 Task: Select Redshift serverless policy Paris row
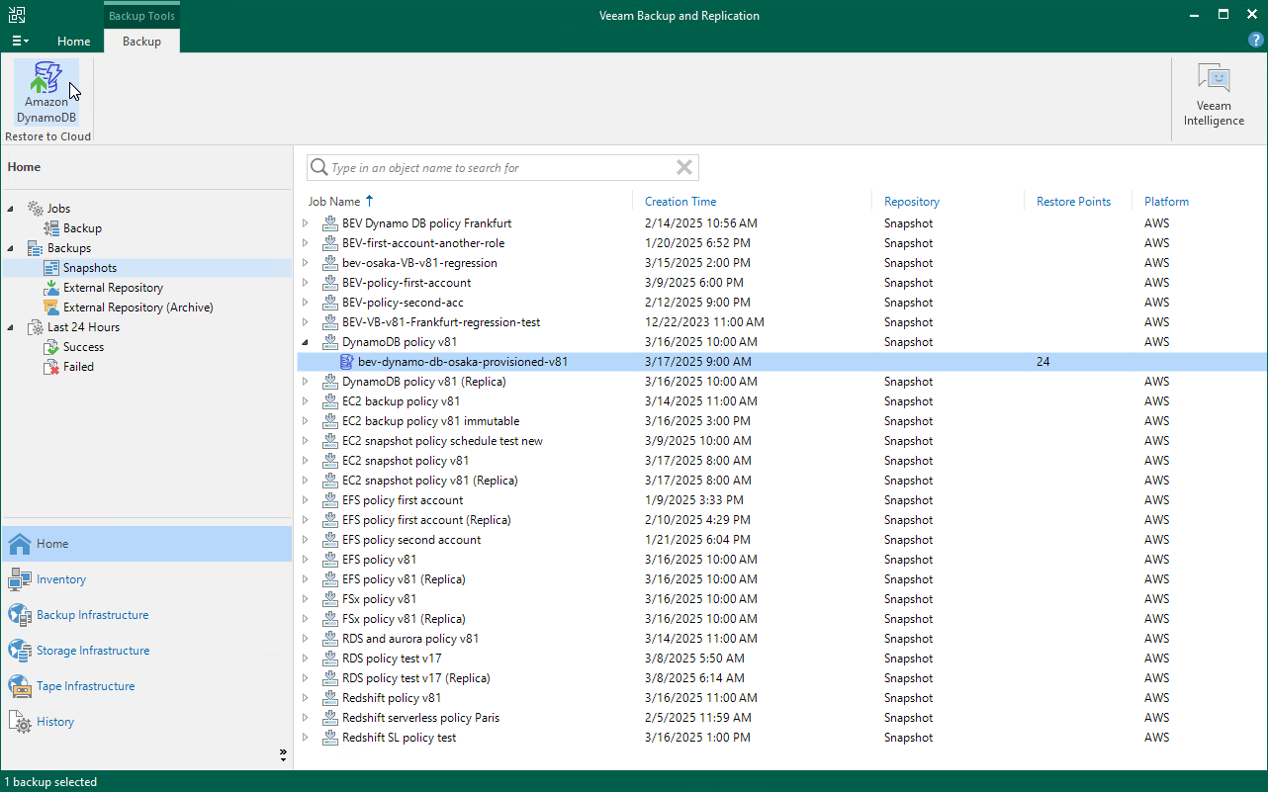click(x=781, y=718)
